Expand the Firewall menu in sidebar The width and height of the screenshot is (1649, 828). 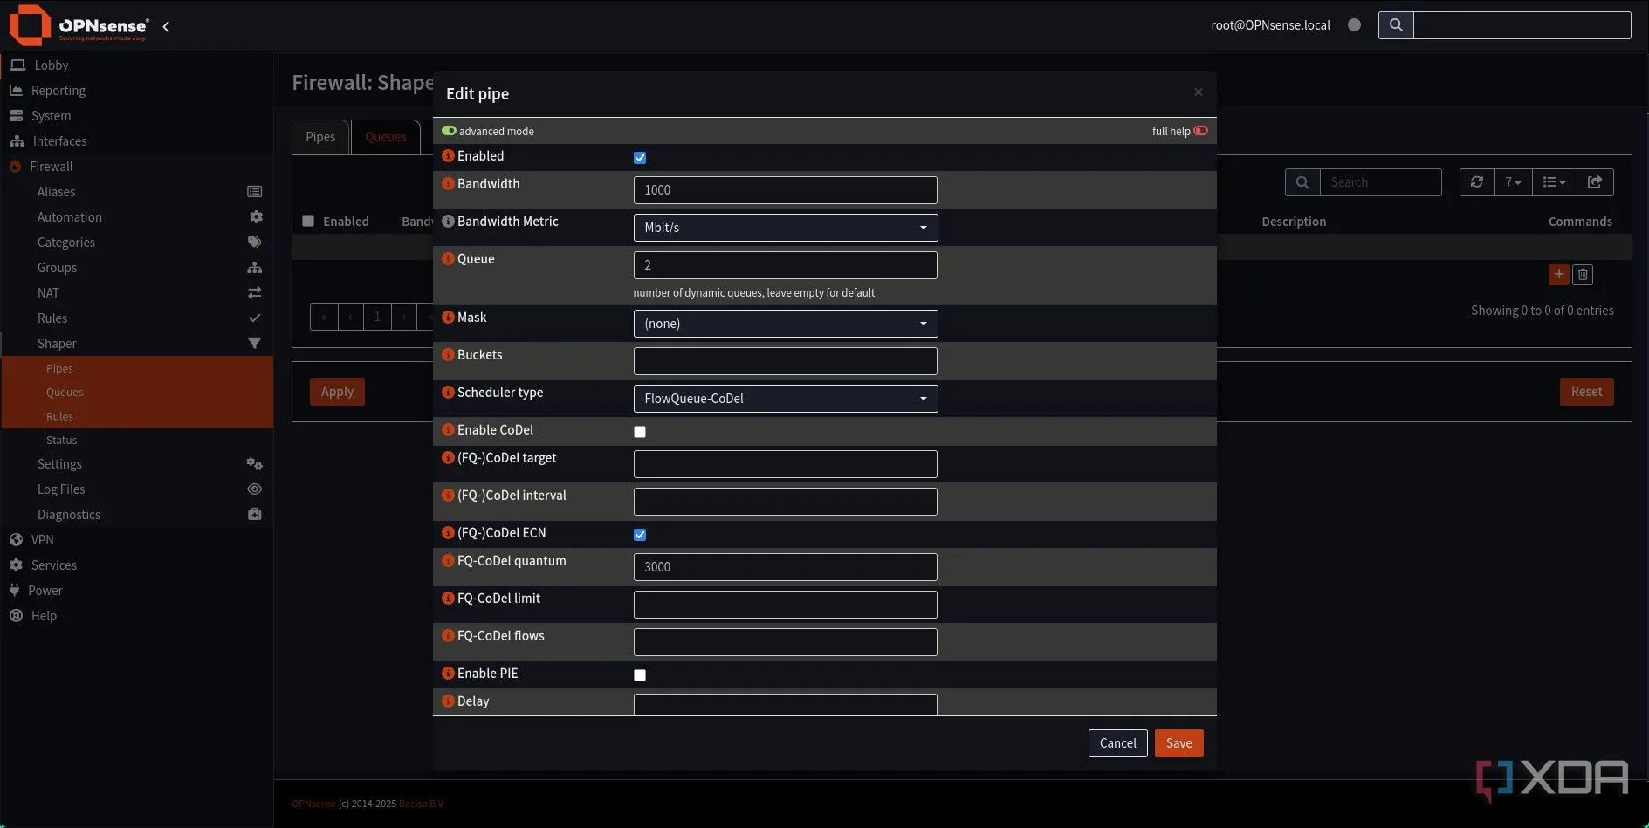coord(51,167)
